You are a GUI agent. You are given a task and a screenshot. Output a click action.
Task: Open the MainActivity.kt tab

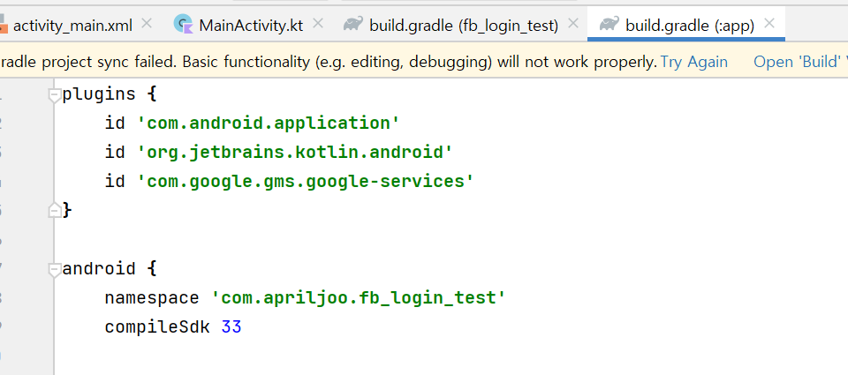(251, 25)
